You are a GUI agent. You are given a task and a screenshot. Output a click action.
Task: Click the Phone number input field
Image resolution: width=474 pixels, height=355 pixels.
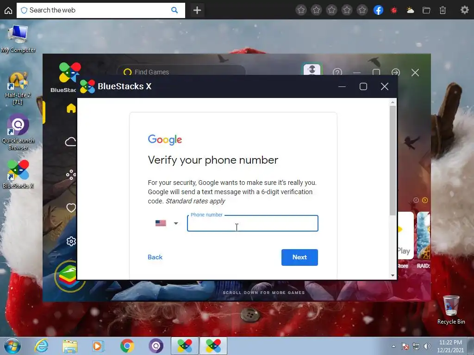click(252, 223)
